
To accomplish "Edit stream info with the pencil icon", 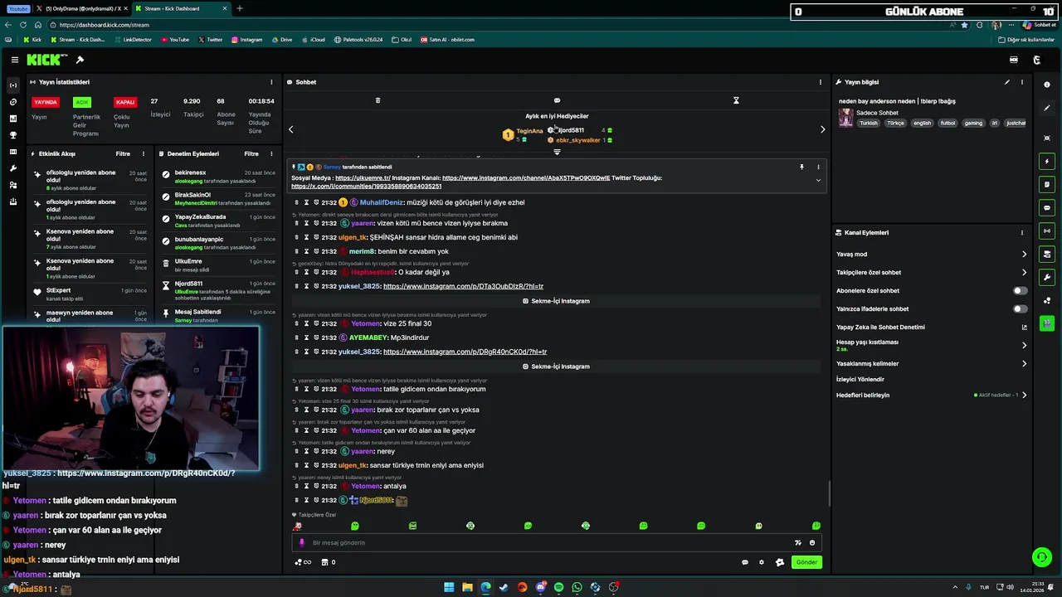I will pos(1007,82).
